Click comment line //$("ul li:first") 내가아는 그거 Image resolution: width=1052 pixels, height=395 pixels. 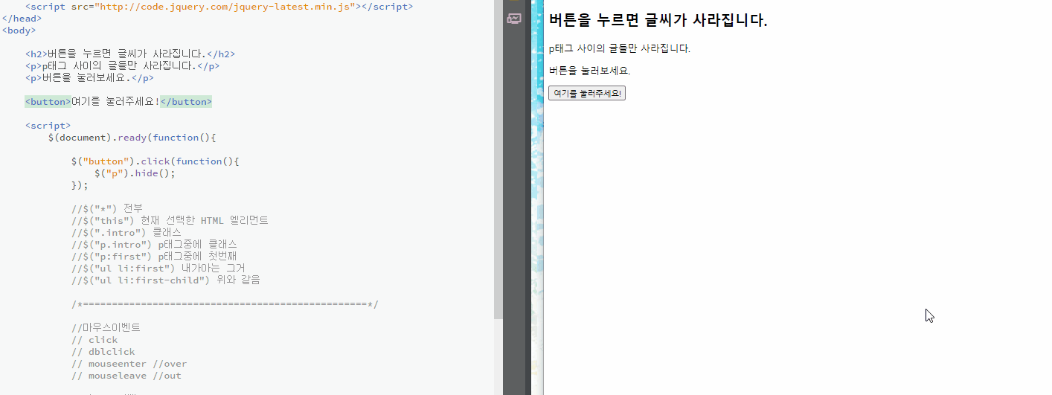point(158,268)
